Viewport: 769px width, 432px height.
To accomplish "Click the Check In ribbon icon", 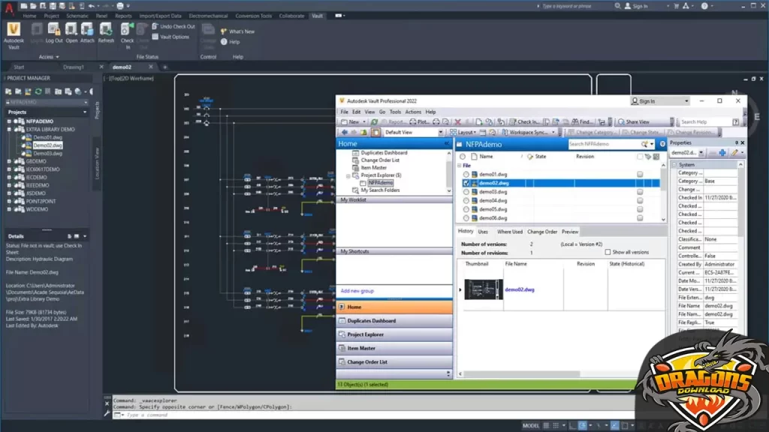I will pyautogui.click(x=127, y=30).
